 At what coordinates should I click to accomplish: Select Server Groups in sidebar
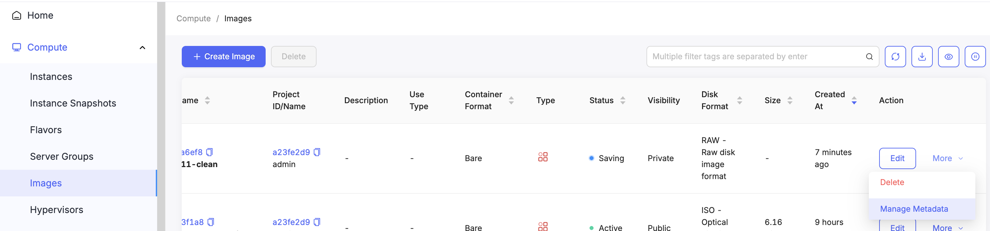[62, 156]
